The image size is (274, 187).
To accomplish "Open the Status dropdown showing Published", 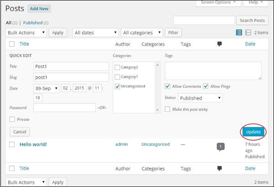I will click(200, 98).
